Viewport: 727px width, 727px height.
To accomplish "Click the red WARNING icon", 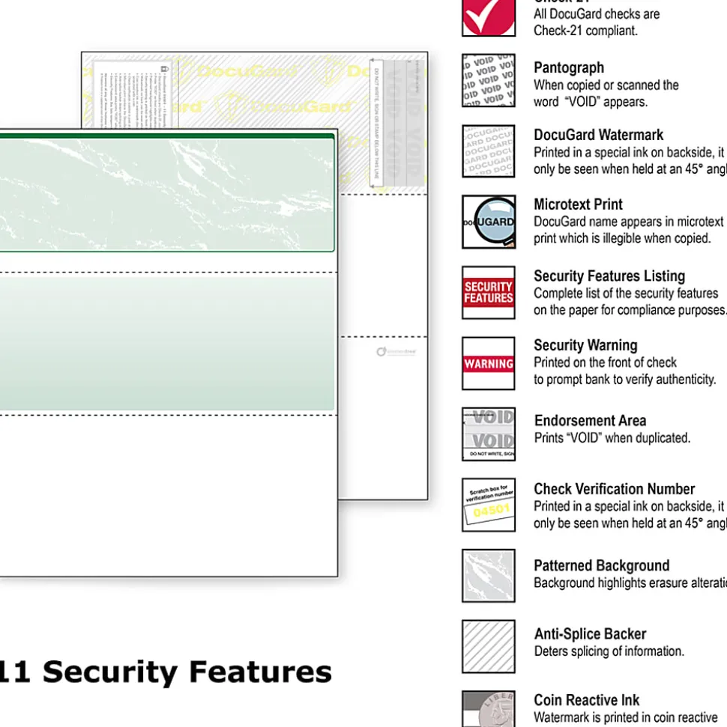I will tap(489, 364).
